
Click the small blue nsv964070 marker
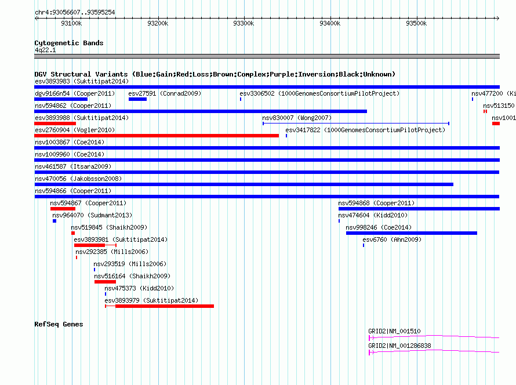click(54, 221)
